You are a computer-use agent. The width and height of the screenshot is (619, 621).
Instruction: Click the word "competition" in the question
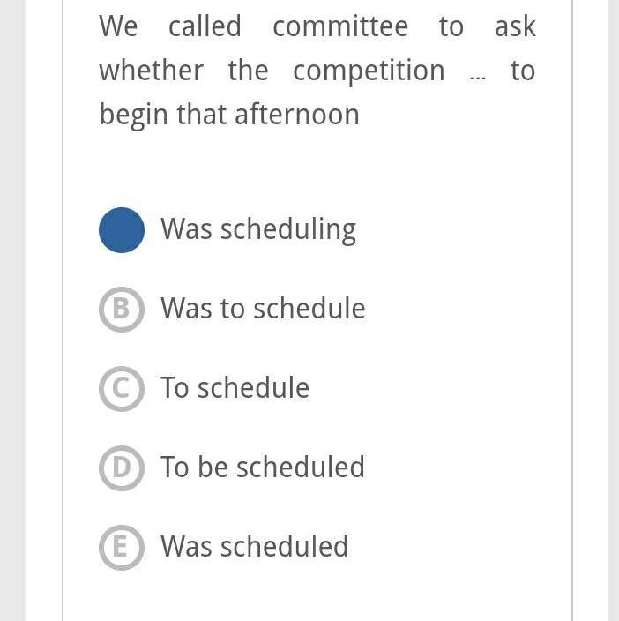pyautogui.click(x=369, y=71)
